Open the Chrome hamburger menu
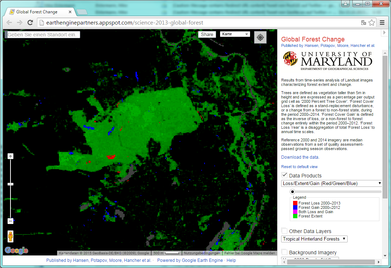The width and height of the screenshot is (391, 268). (x=382, y=23)
